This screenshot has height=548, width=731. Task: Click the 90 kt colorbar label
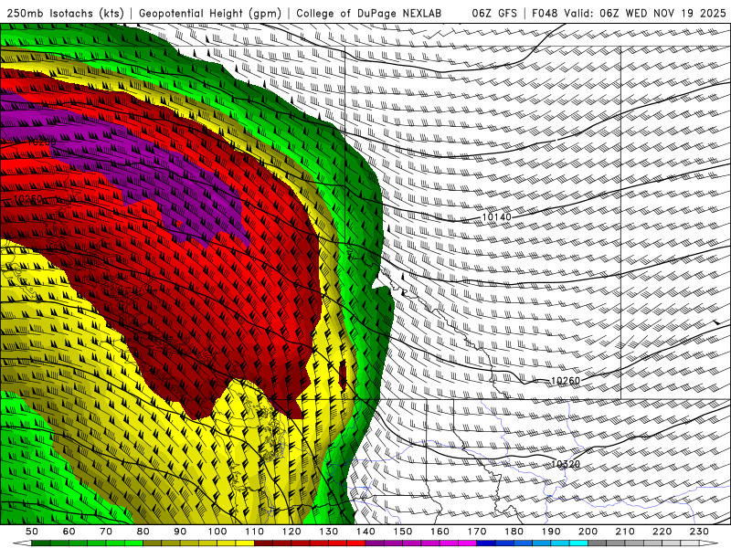[x=180, y=532]
